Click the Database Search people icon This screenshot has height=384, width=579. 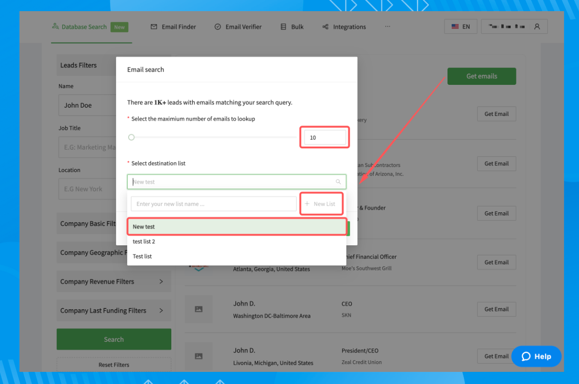55,26
